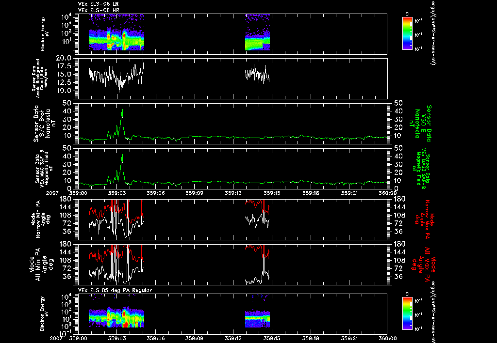Click the red "Mode All Max PA Angle" label
Image resolution: width=497 pixels, height=343 pixels.
click(424, 265)
